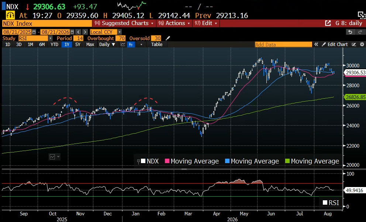Click the window snap icon at top right
The height and width of the screenshot is (222, 366).
coord(361,15)
